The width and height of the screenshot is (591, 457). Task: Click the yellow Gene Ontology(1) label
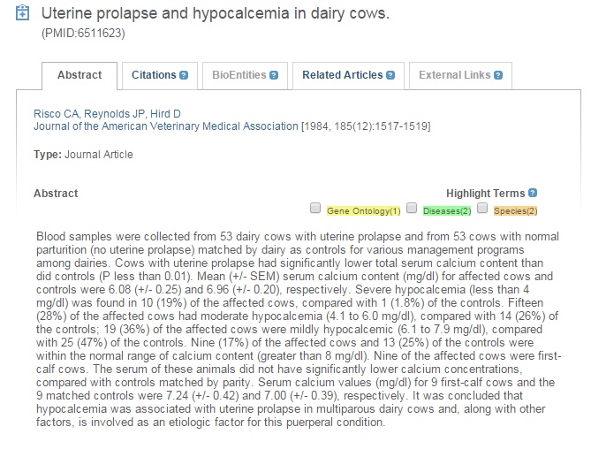pyautogui.click(x=364, y=210)
